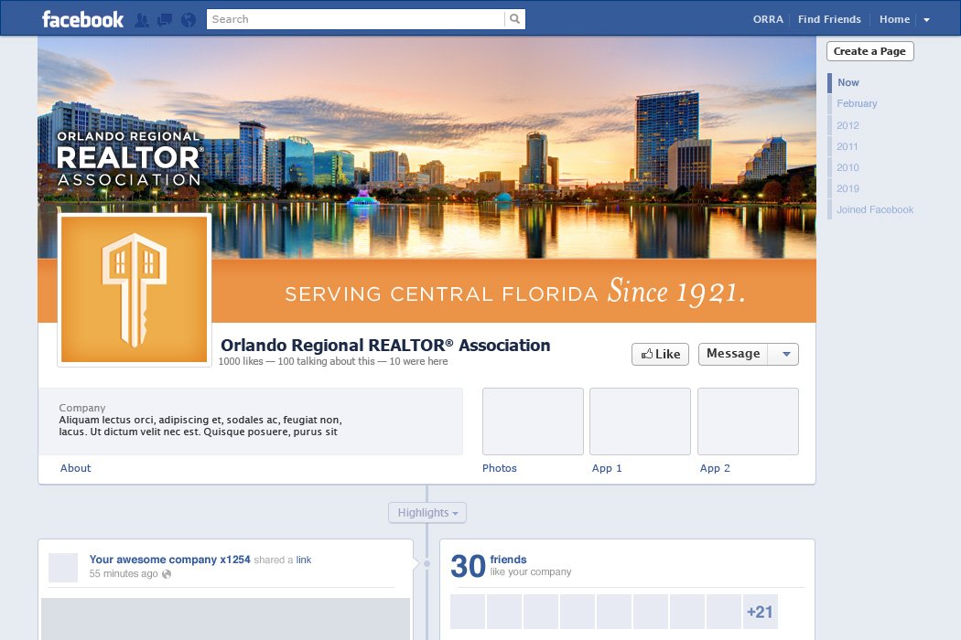The height and width of the screenshot is (640, 961).
Task: Open the ORRA profile link
Action: (768, 19)
